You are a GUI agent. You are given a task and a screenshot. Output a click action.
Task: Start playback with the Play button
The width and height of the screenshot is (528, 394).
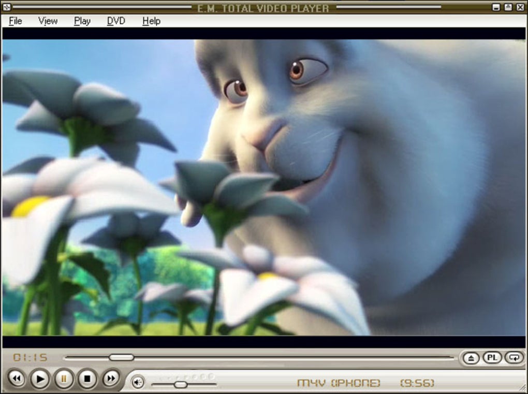(x=40, y=379)
